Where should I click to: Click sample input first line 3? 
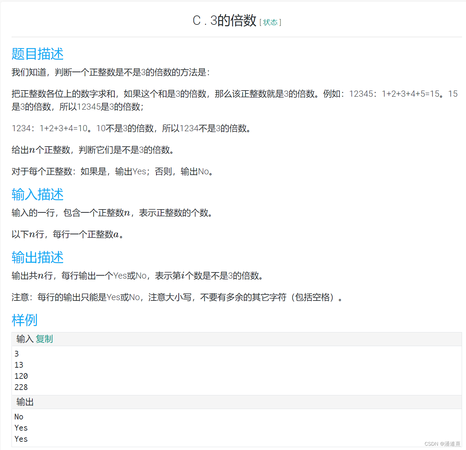pyautogui.click(x=17, y=354)
